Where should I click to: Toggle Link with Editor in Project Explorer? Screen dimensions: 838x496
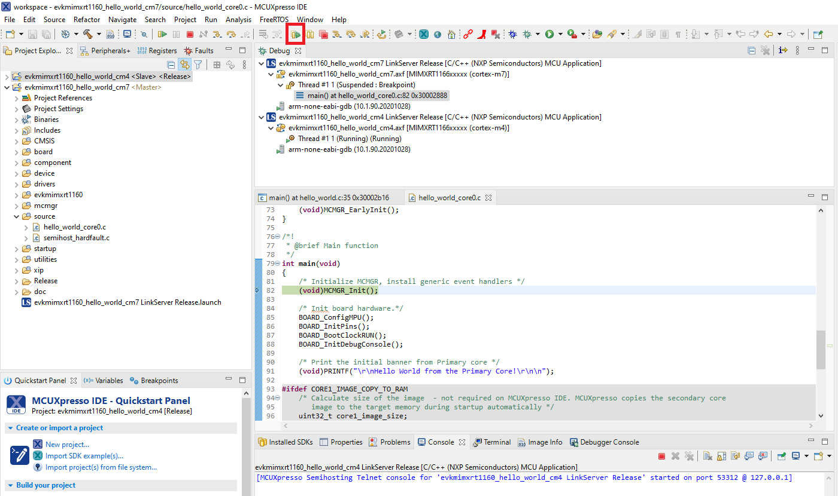(x=184, y=65)
